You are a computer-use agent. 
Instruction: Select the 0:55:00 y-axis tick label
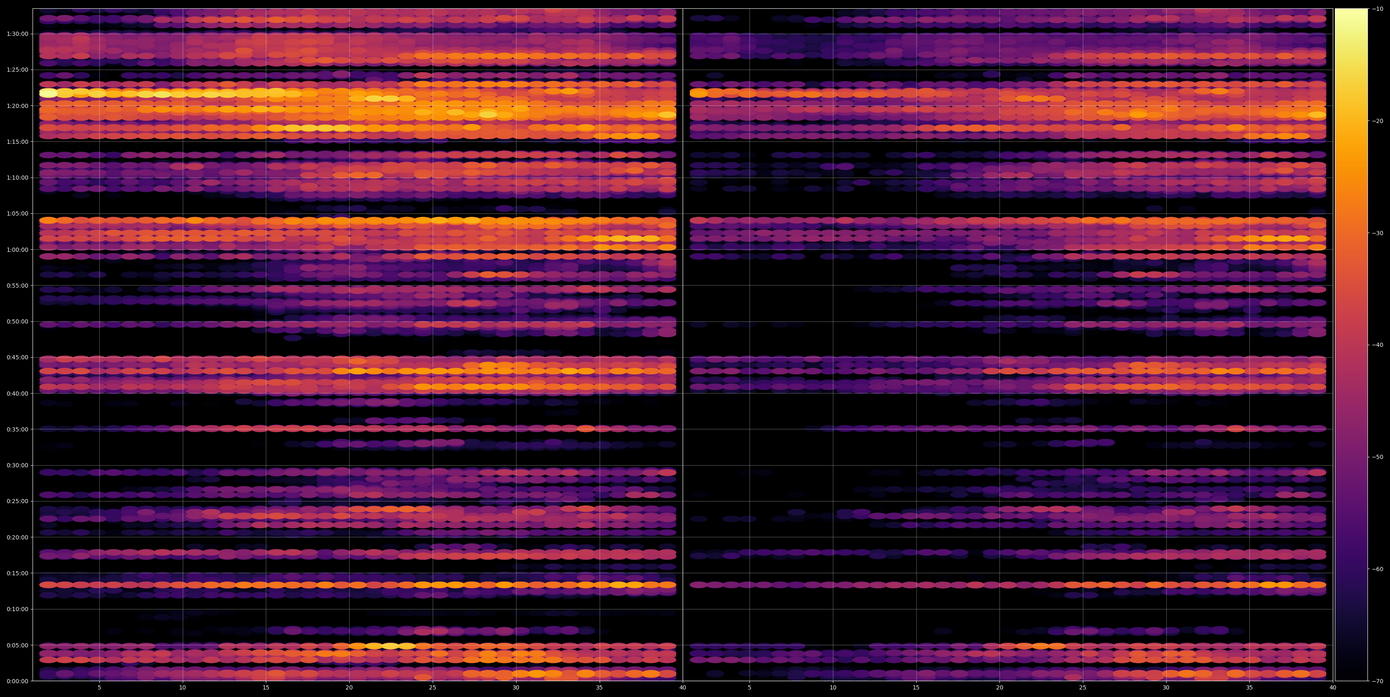pyautogui.click(x=17, y=286)
